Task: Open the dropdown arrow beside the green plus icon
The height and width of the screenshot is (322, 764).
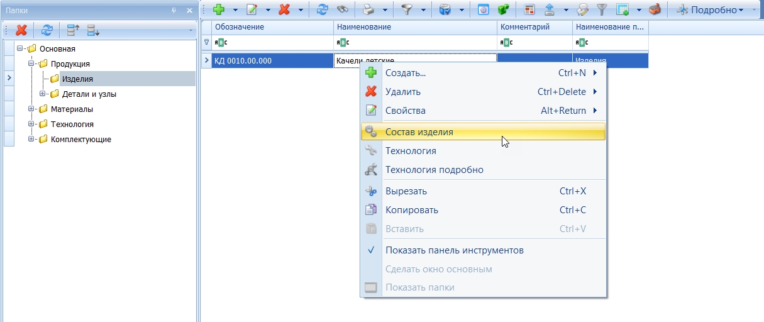Action: (235, 10)
